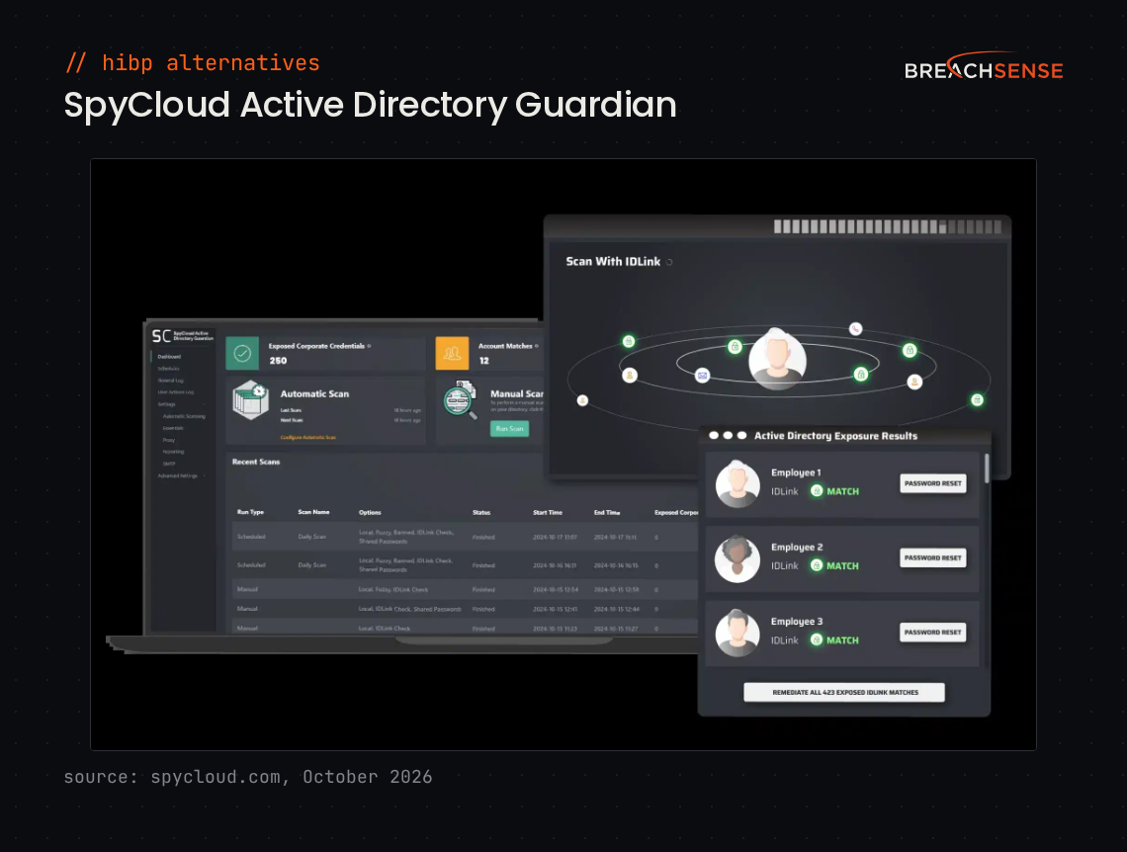The width and height of the screenshot is (1127, 852).
Task: Click Employee 1 avatar in exposure results
Action: pos(737,483)
